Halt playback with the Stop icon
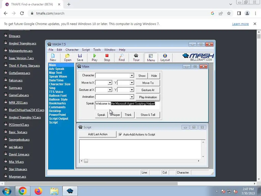The image size is (261, 196). coord(107,58)
